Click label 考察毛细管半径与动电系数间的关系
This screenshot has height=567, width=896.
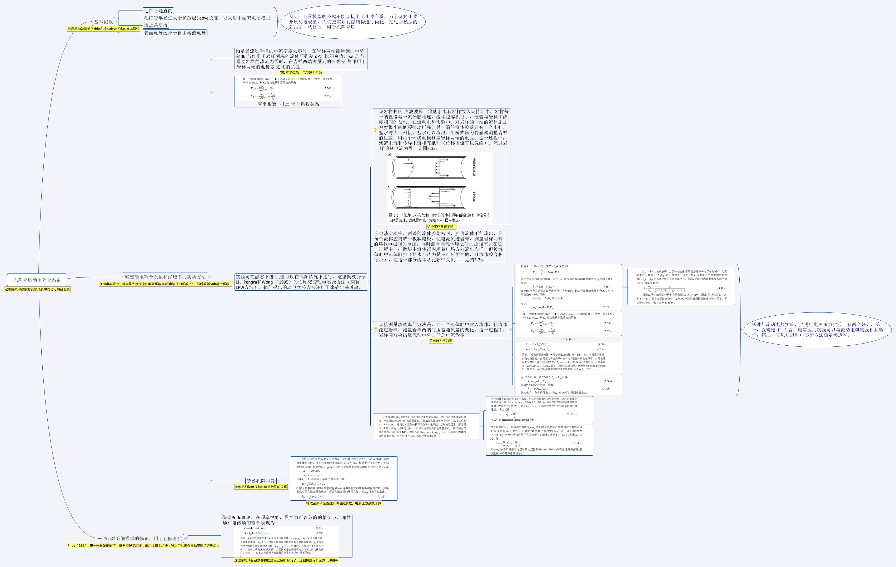(261, 487)
